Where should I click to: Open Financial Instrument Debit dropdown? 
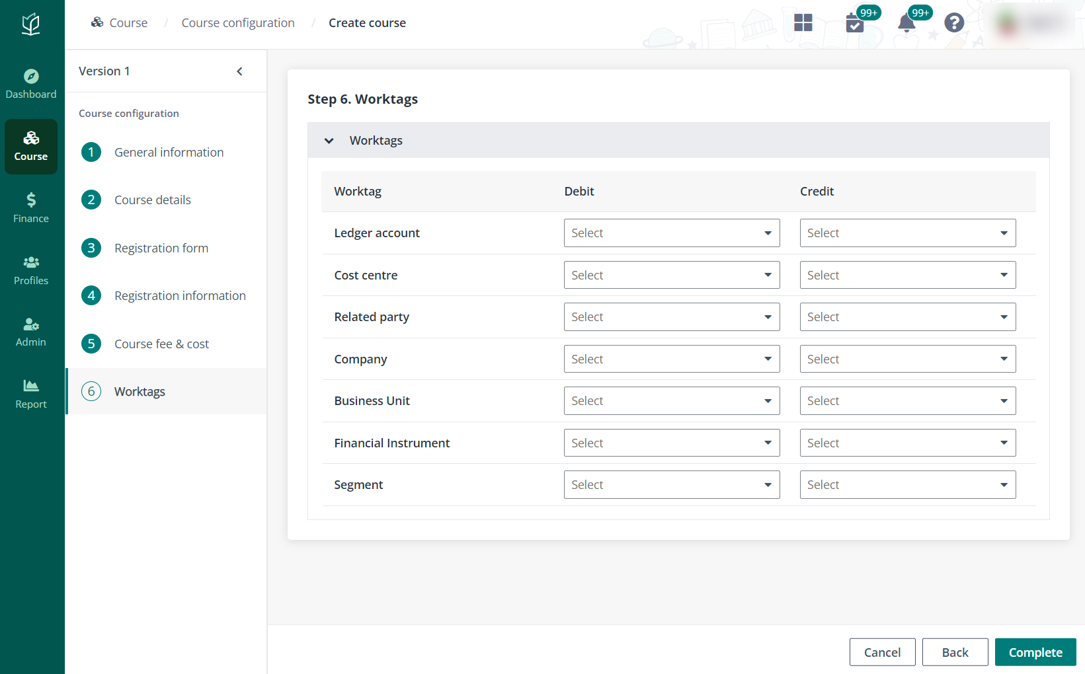(672, 443)
